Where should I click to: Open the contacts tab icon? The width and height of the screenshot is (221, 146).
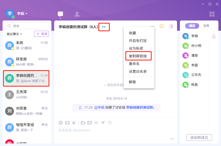pyautogui.click(x=77, y=14)
